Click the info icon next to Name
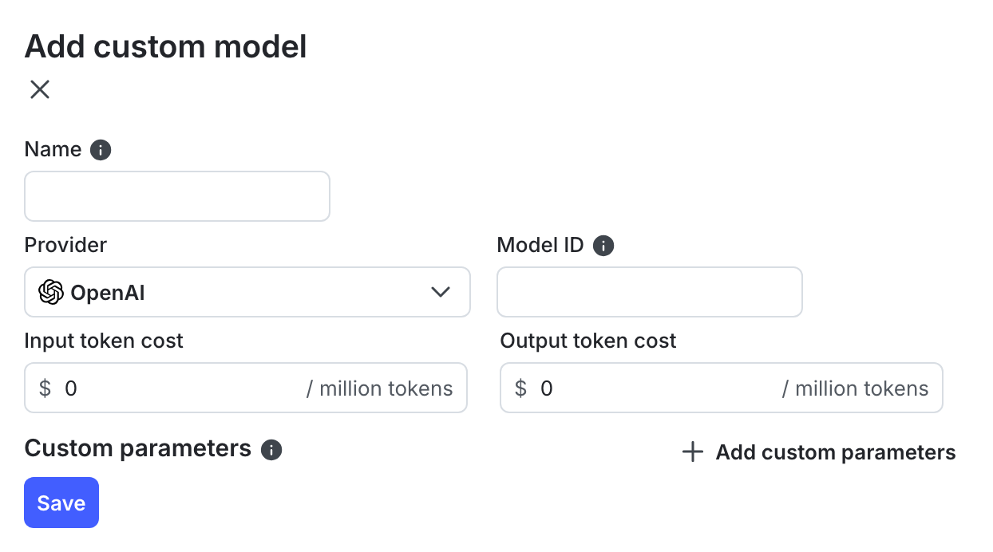This screenshot has width=993, height=552. 101,149
